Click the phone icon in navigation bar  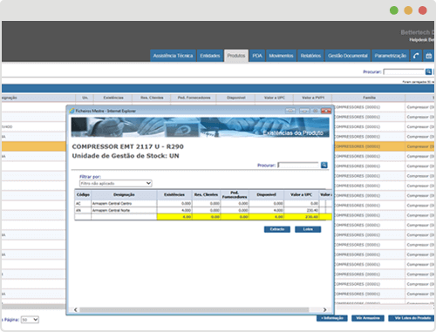coord(416,56)
